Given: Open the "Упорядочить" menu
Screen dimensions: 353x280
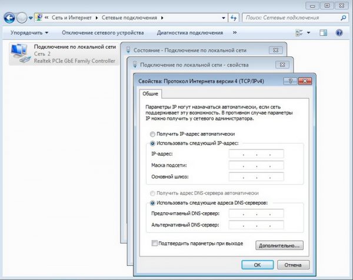Looking at the screenshot, I should tap(29, 33).
